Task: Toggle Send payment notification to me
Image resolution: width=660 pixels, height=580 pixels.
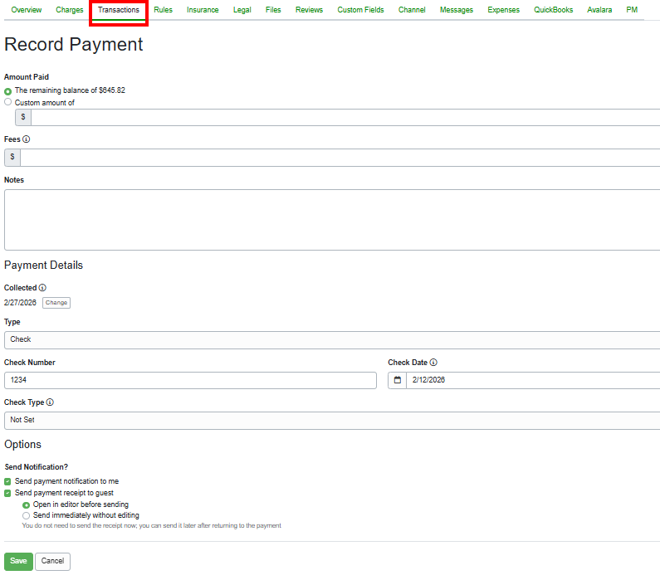Action: point(7,481)
